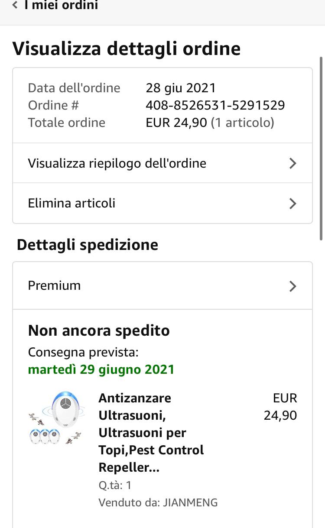Open the Premium shipping row

pyautogui.click(x=54, y=285)
